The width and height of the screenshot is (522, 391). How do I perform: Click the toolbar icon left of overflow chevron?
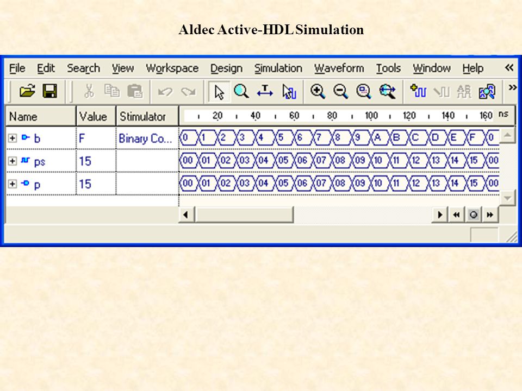coord(487,91)
